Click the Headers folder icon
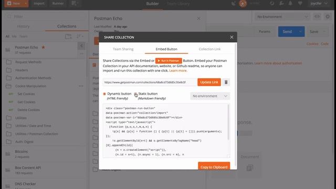The height and width of the screenshot is (189, 336). coord(8,70)
